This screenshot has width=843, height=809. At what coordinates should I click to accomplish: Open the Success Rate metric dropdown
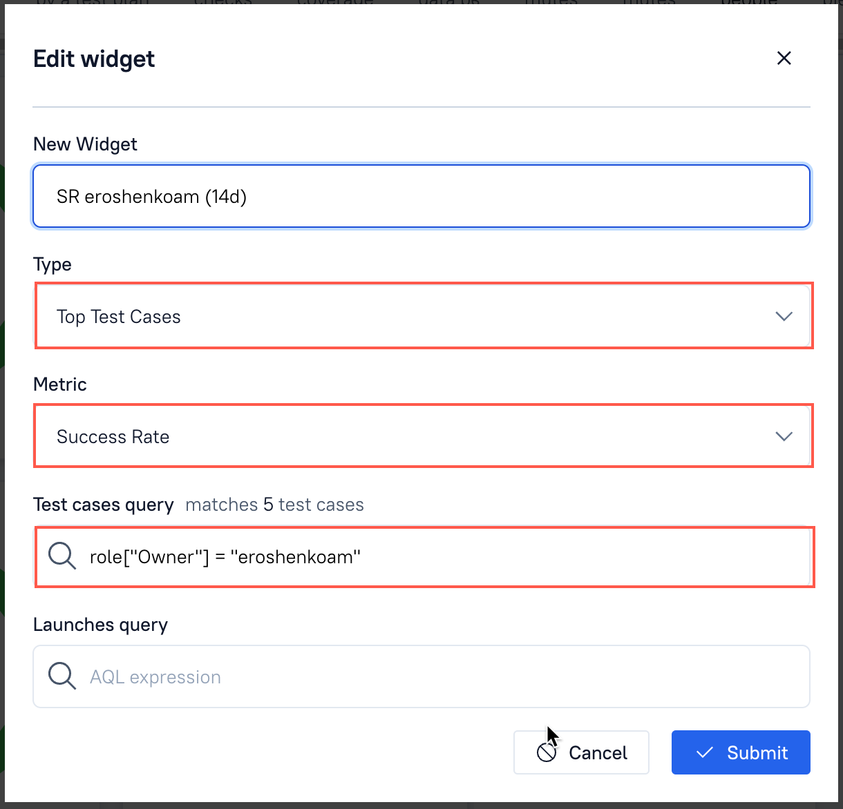pos(415,436)
